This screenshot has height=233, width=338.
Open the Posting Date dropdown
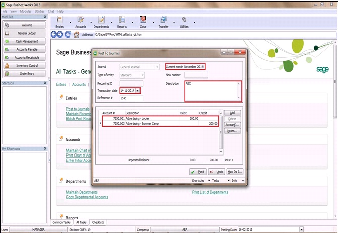(301, 230)
